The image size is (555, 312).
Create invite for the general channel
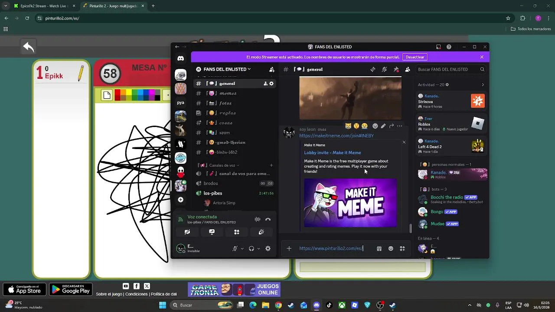pyautogui.click(x=265, y=84)
